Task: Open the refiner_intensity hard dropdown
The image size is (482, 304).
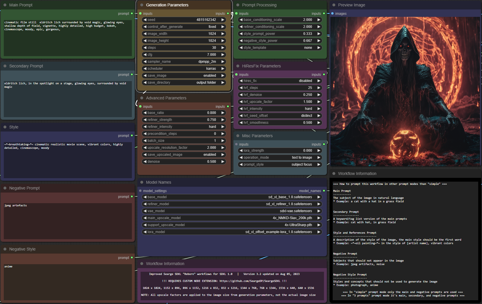Action: pyautogui.click(x=184, y=127)
